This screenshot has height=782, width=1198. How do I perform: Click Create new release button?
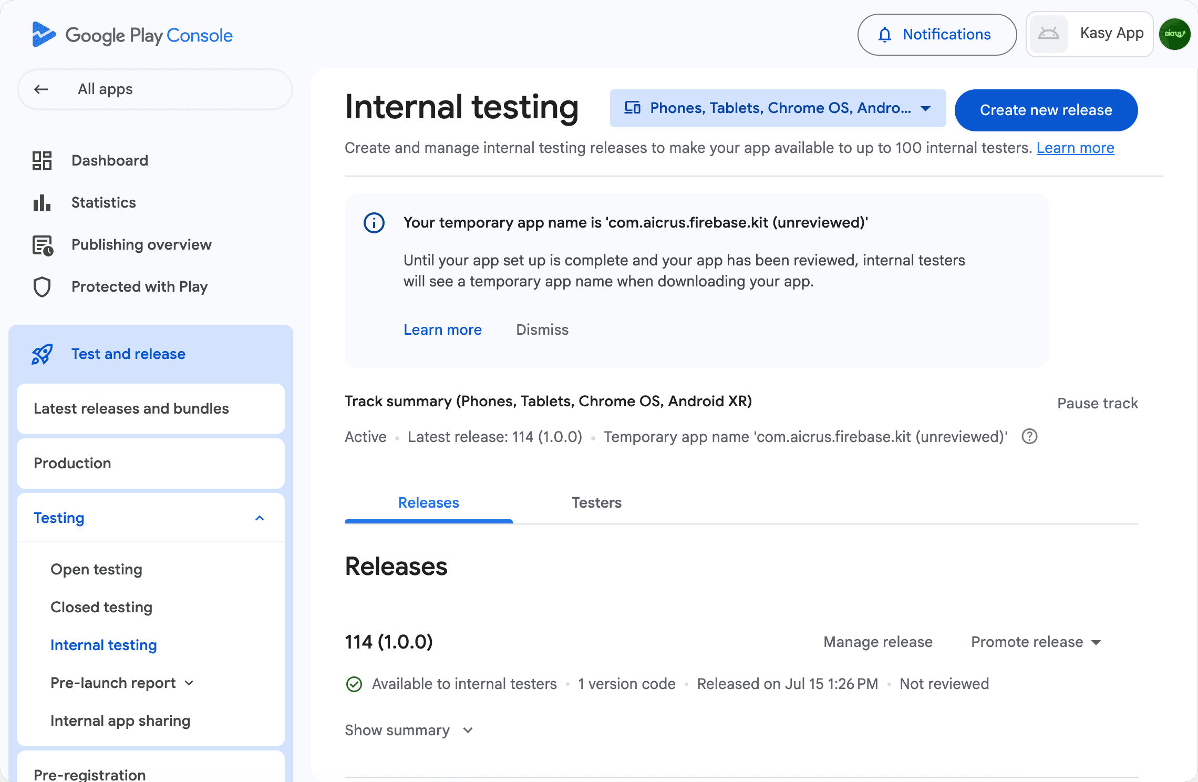(1046, 110)
